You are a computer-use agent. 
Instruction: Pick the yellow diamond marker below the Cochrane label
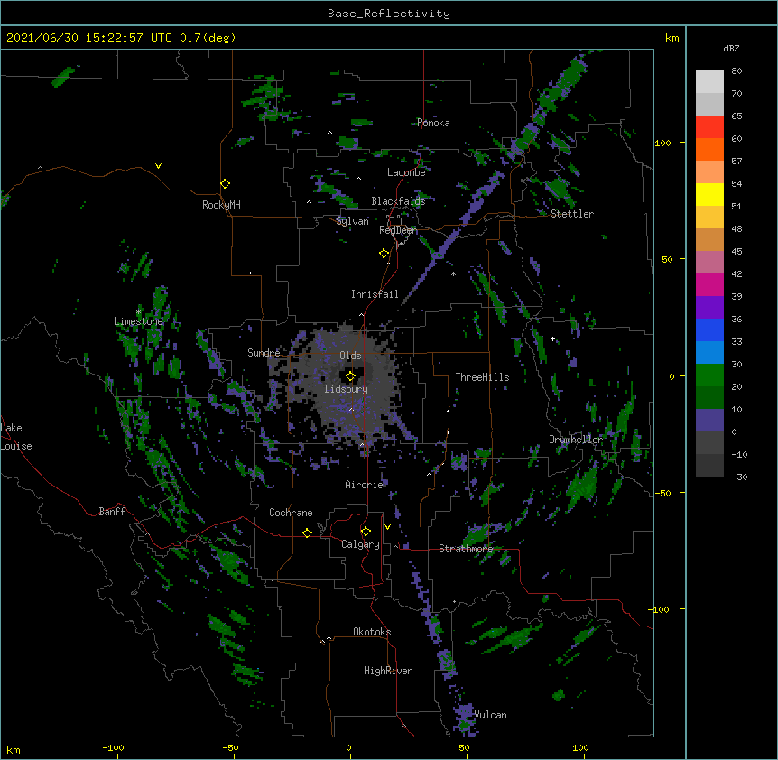[308, 533]
